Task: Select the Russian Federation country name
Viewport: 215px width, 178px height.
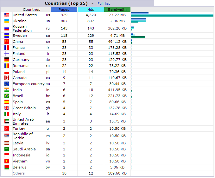Action: (22, 28)
